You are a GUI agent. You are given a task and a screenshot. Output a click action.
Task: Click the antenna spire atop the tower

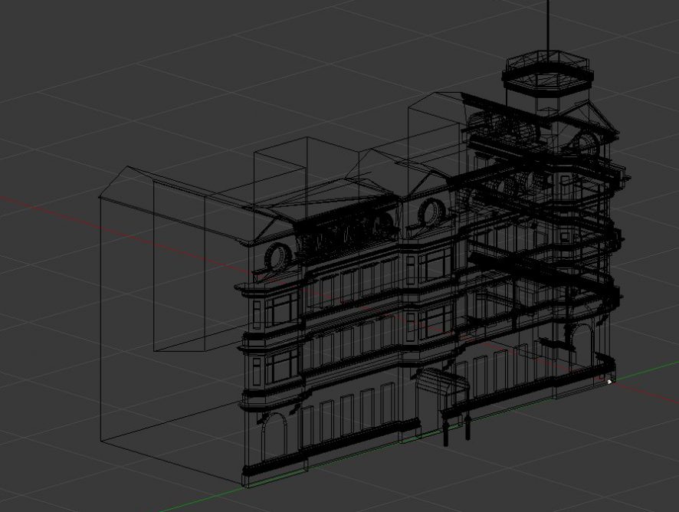pyautogui.click(x=548, y=27)
